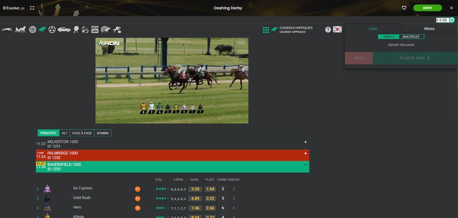This screenshot has height=218, width=458.
Task: Toggle the video shrink icon
Action: point(337,29)
